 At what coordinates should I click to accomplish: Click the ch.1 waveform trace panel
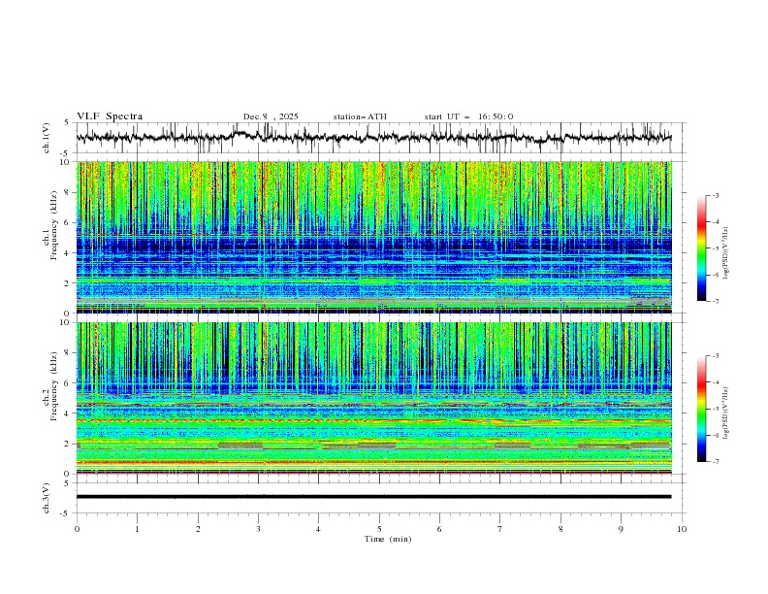click(x=378, y=138)
